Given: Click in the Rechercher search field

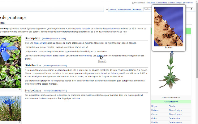Looking at the screenshot, I should tap(147, 9).
